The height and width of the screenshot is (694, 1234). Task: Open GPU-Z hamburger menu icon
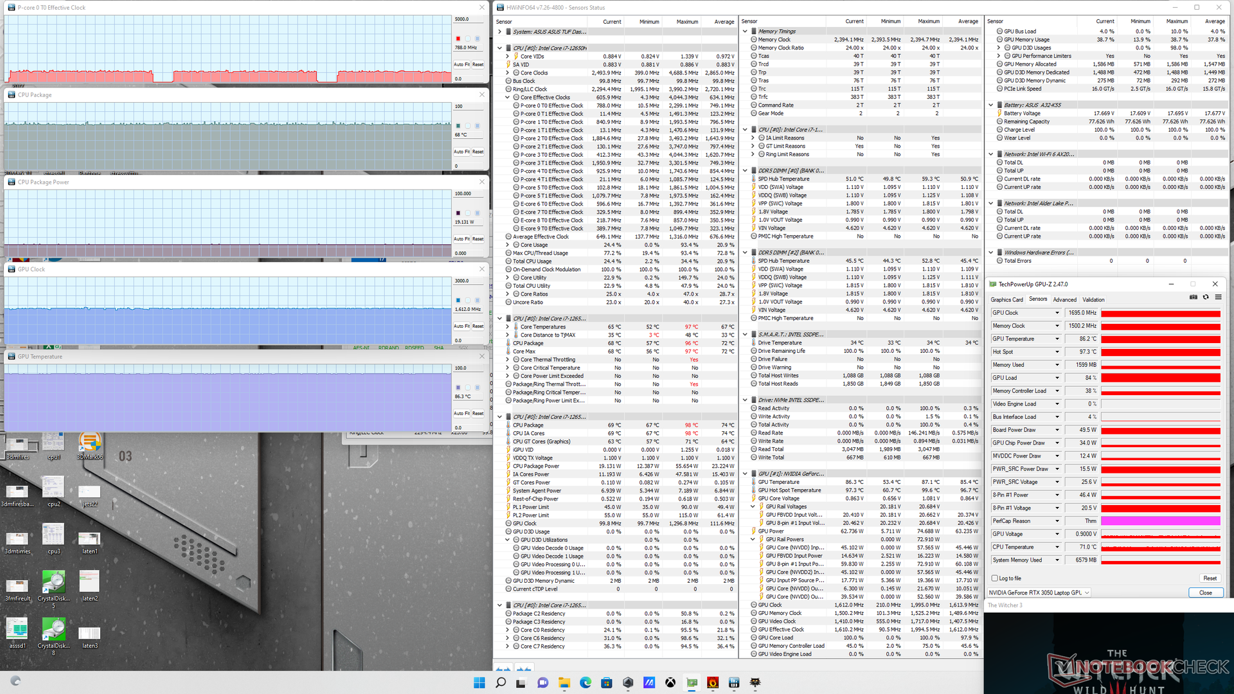click(x=1218, y=297)
